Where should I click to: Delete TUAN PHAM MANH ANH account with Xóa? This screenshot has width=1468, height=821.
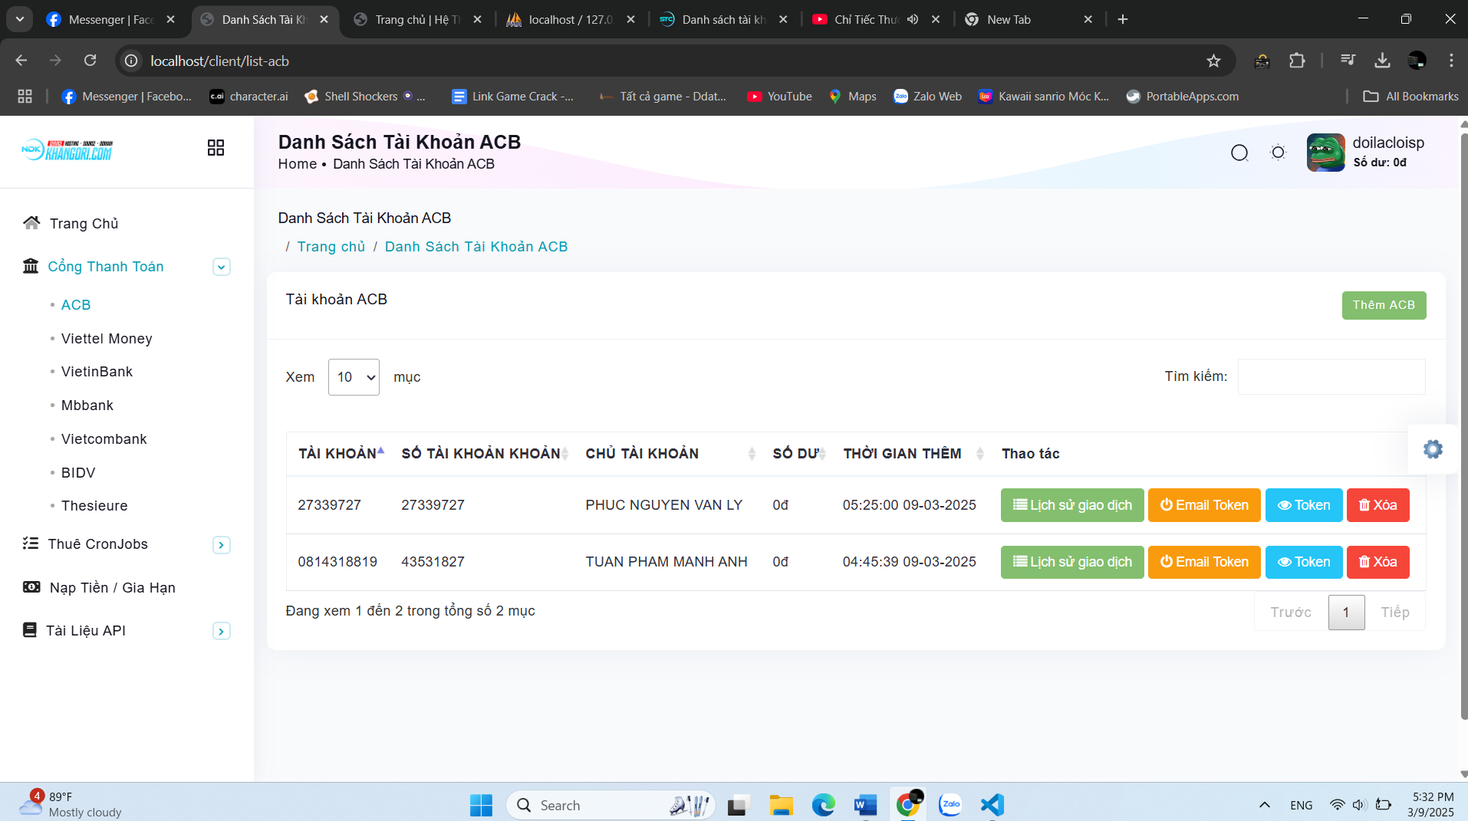coord(1377,562)
